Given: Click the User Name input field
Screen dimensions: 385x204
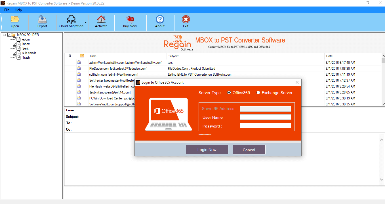Looking at the screenshot, I should (x=265, y=117).
